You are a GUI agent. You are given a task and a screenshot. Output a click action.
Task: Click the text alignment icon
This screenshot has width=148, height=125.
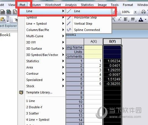(x=126, y=19)
